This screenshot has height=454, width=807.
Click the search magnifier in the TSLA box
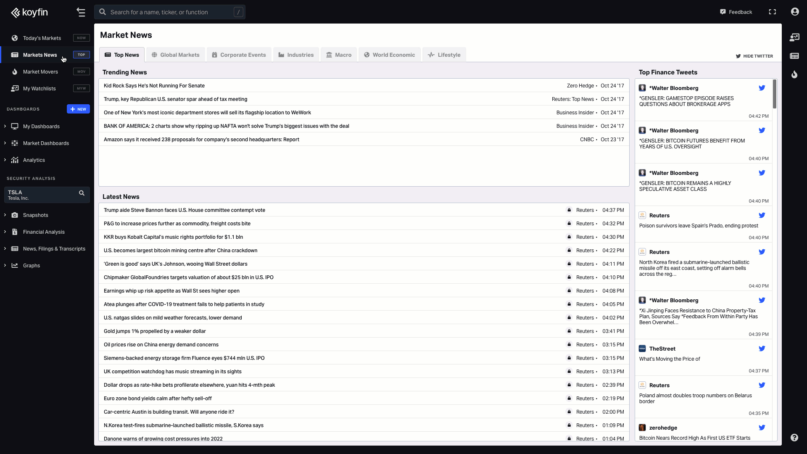82,193
